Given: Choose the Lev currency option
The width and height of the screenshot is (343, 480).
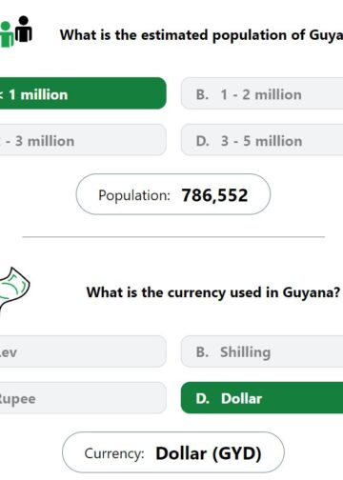Looking at the screenshot, I should (83, 351).
